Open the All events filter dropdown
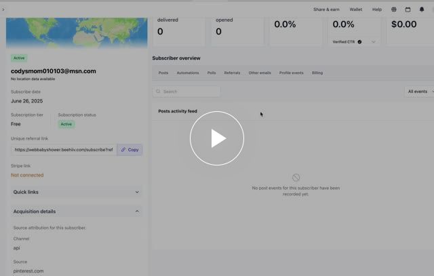The image size is (434, 276). click(x=419, y=92)
